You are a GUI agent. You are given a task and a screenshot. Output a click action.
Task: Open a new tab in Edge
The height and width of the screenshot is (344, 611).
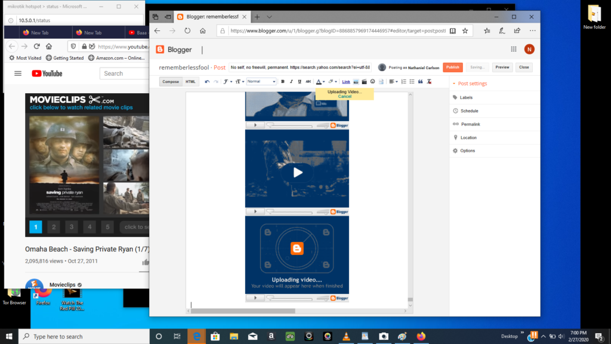click(257, 17)
